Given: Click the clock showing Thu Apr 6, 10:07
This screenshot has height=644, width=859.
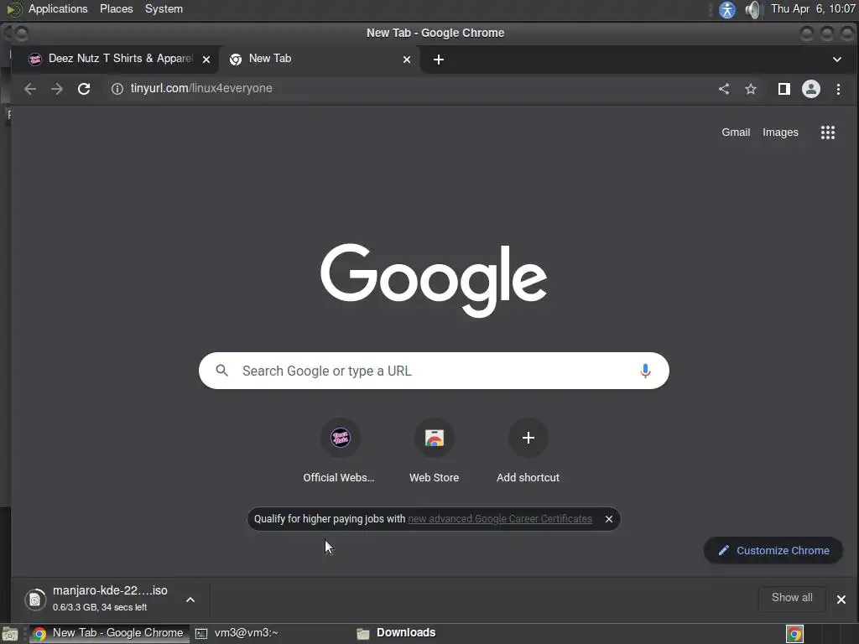Looking at the screenshot, I should tap(813, 9).
